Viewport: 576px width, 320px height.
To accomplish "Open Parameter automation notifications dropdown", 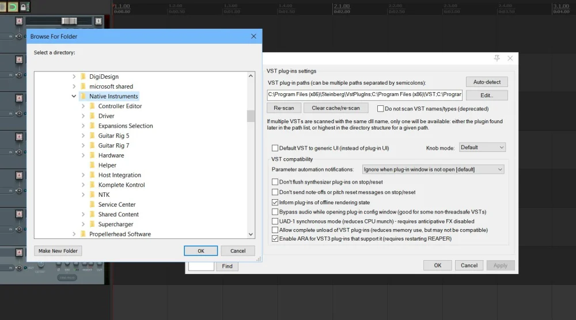I will [433, 169].
